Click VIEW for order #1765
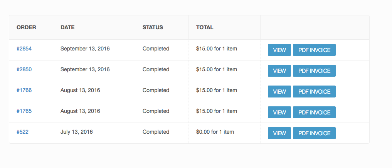The image size is (392, 168). point(279,112)
